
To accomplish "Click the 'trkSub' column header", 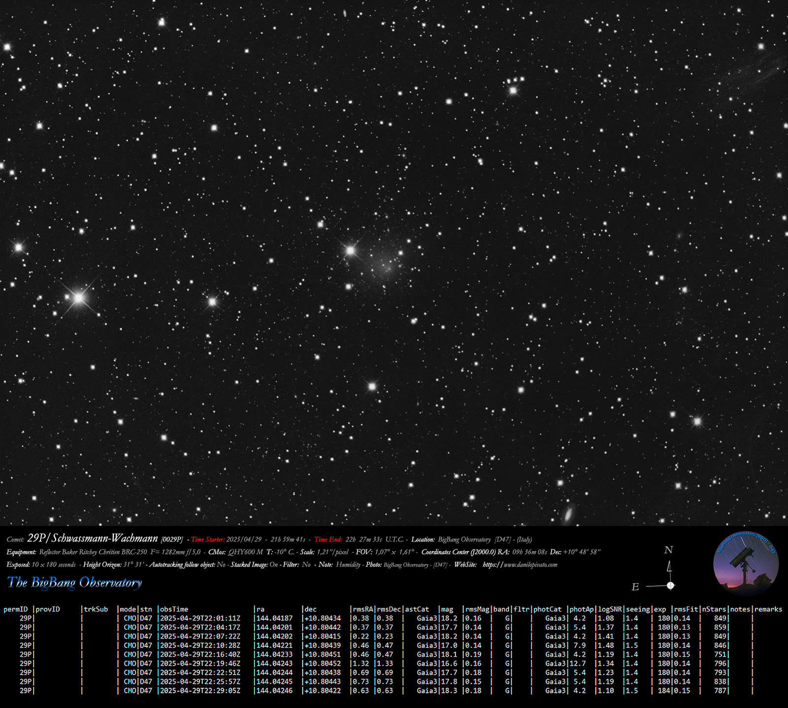I will tap(96, 609).
